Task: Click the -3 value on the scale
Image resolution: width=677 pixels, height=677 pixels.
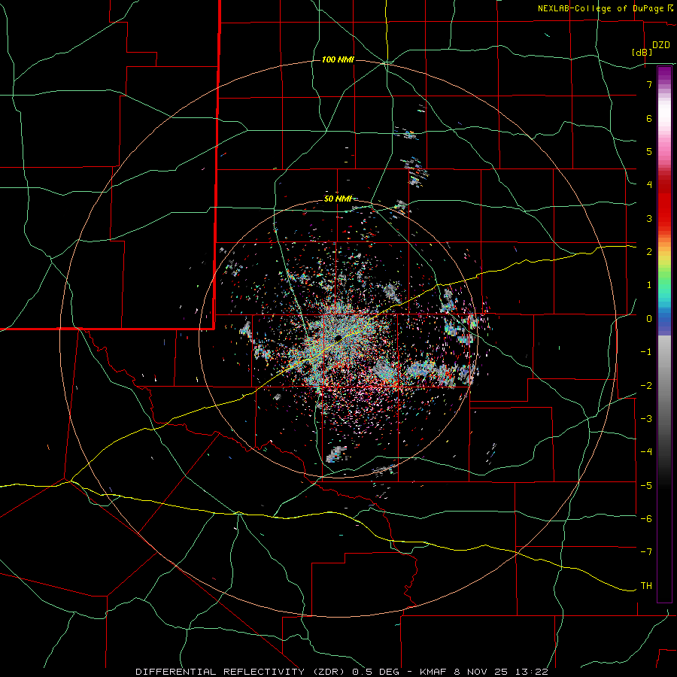Action: coord(646,418)
